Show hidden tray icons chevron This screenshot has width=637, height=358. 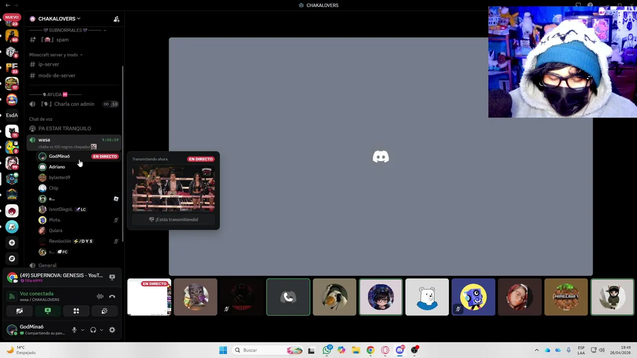536,350
